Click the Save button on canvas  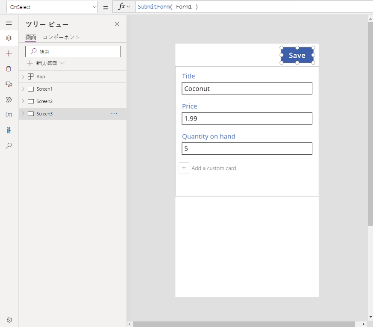pos(297,55)
